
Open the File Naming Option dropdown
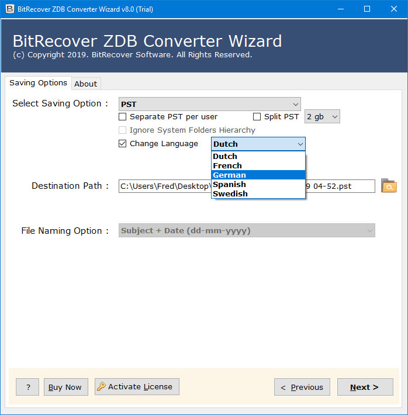click(247, 230)
